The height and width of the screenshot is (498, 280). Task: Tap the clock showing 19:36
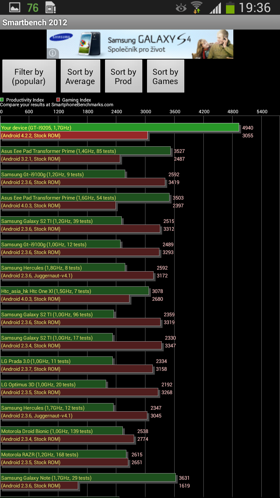(x=255, y=7)
